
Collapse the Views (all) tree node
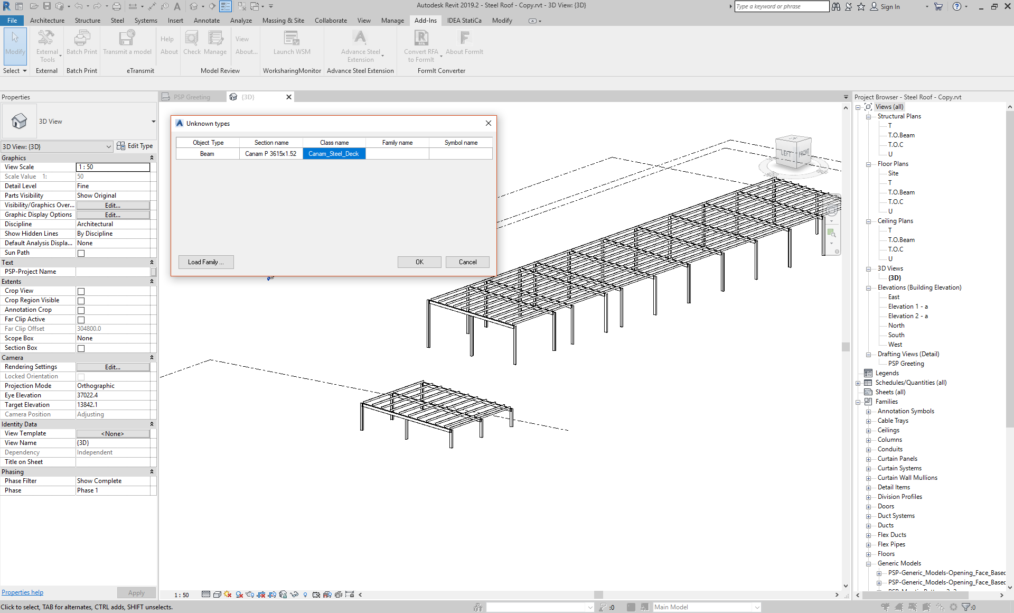click(858, 106)
